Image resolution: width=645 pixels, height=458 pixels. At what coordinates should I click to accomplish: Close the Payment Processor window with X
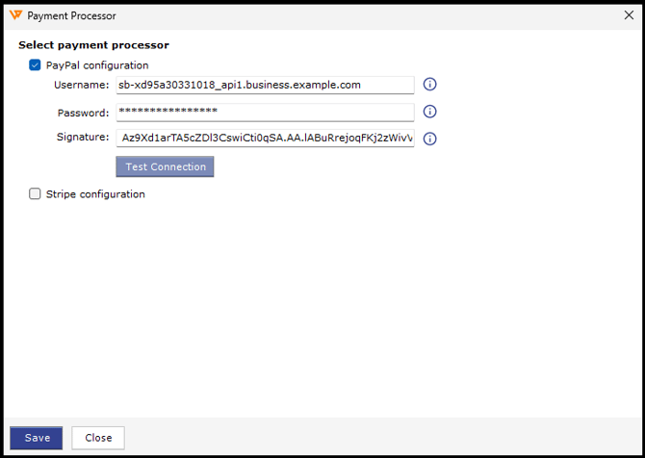[630, 15]
